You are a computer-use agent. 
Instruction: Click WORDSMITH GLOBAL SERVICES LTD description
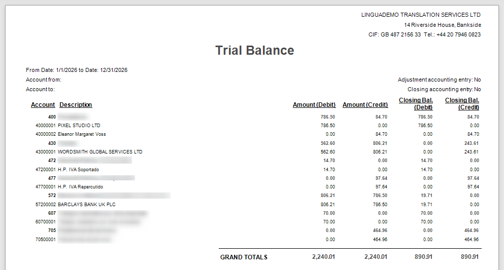(100, 151)
